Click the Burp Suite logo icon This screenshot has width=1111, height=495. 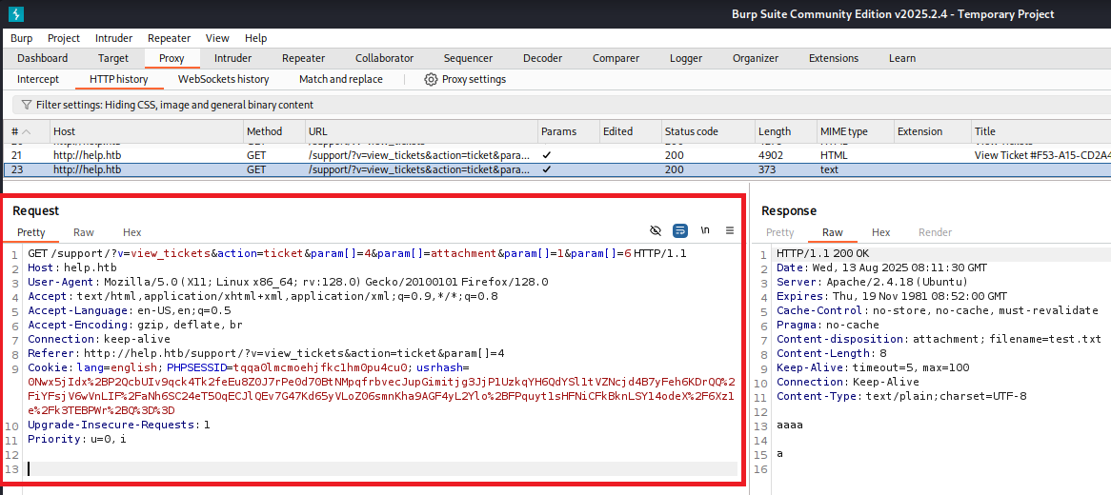click(x=16, y=14)
